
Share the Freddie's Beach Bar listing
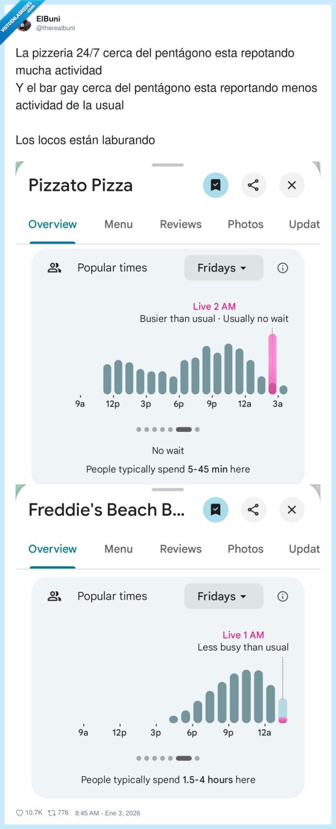(x=253, y=510)
